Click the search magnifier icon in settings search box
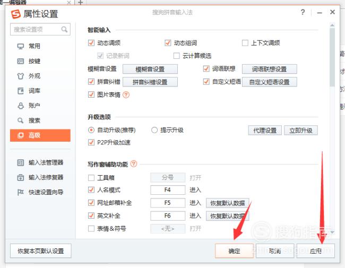Screen dimensions: 345x268 click(64, 29)
